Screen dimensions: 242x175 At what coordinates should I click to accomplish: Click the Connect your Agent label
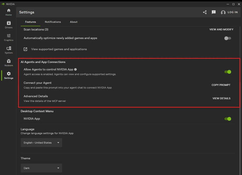38,83
